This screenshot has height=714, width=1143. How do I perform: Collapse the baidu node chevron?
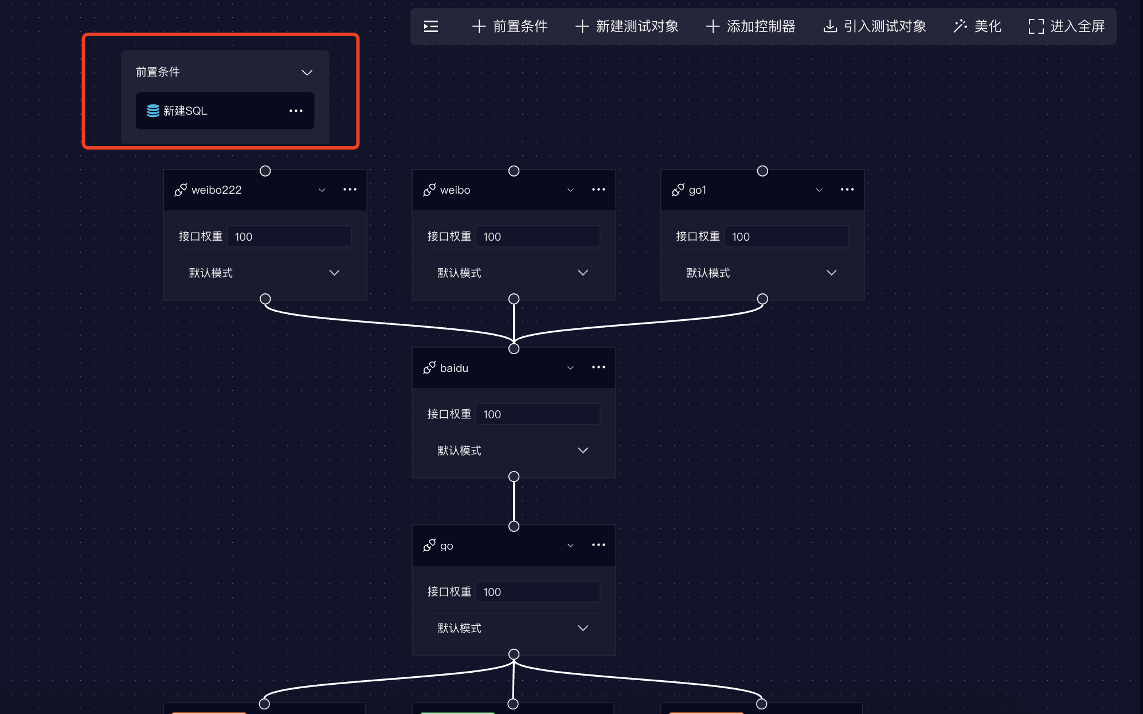[x=570, y=368]
